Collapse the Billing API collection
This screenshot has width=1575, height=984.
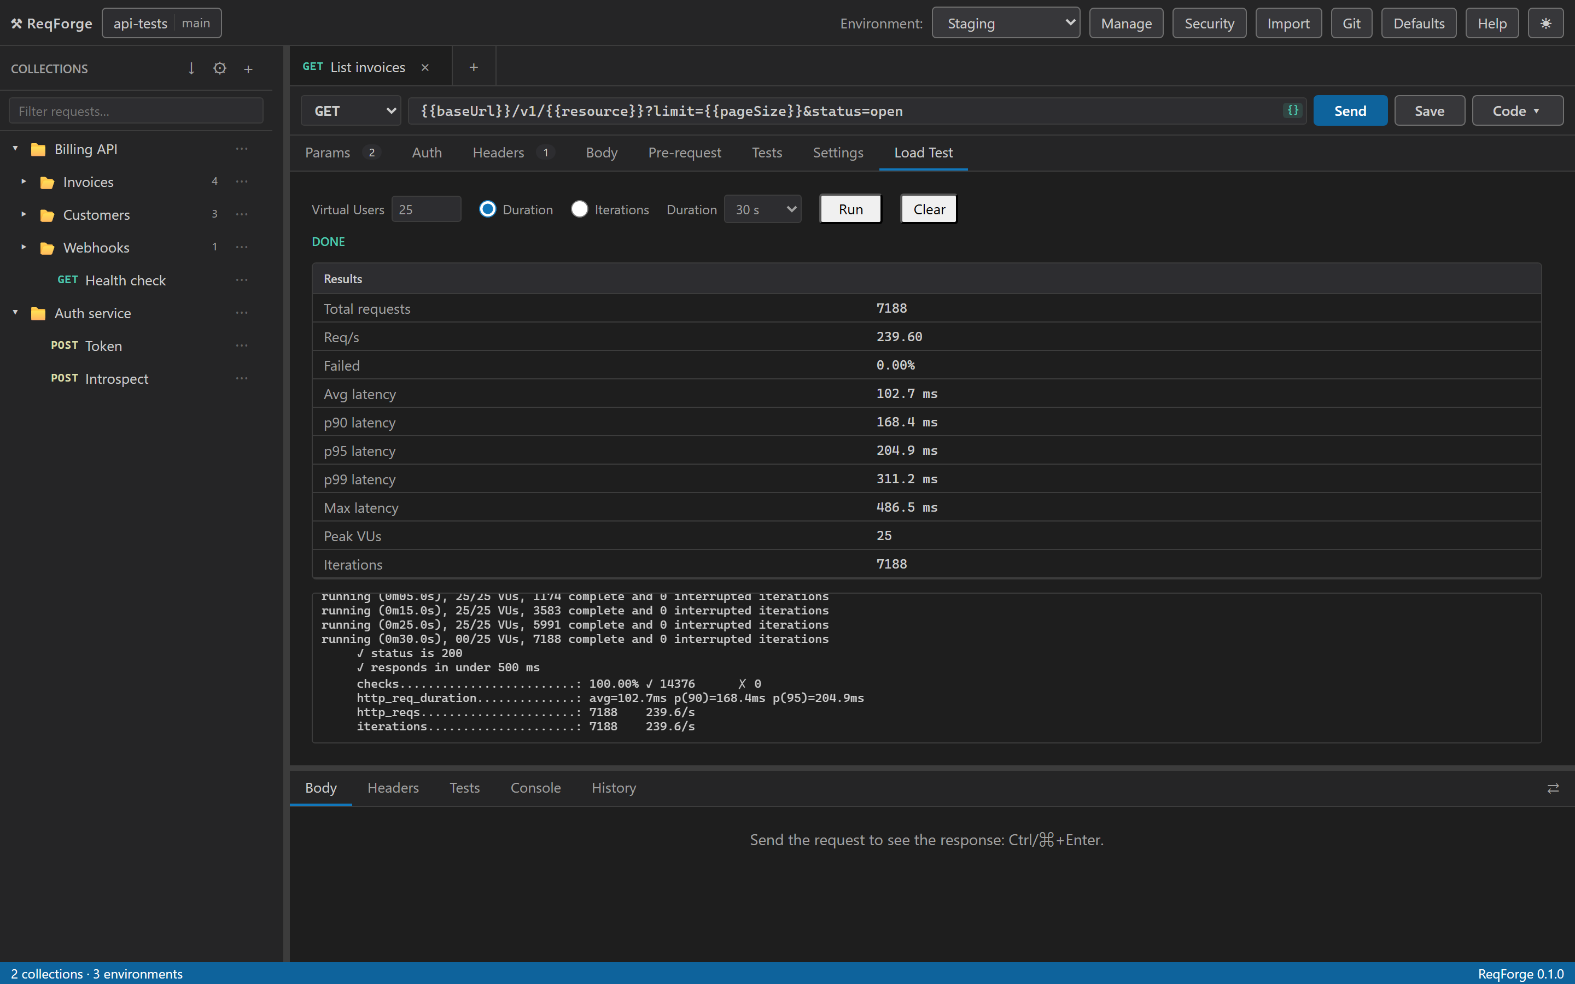[x=16, y=149]
